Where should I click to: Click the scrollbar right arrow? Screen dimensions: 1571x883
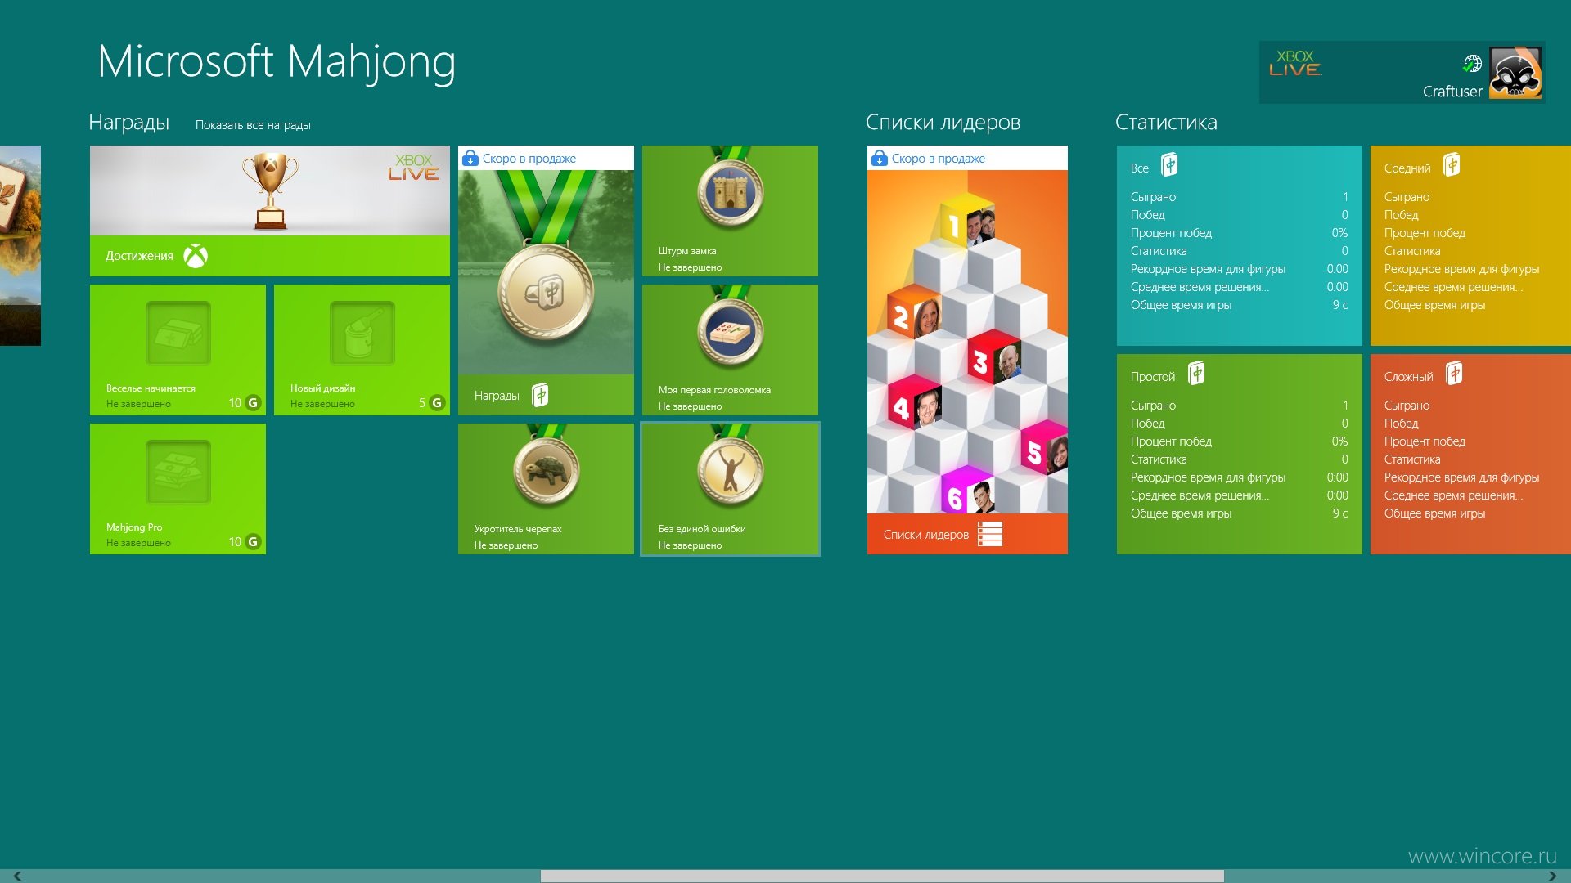coord(1552,876)
